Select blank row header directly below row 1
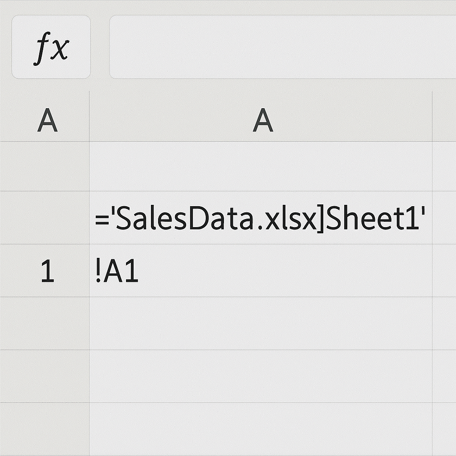 point(45,323)
